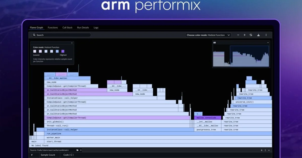302x158 pixels.
Task: Zoom in using the plus icon
Action: (x=245, y=35)
